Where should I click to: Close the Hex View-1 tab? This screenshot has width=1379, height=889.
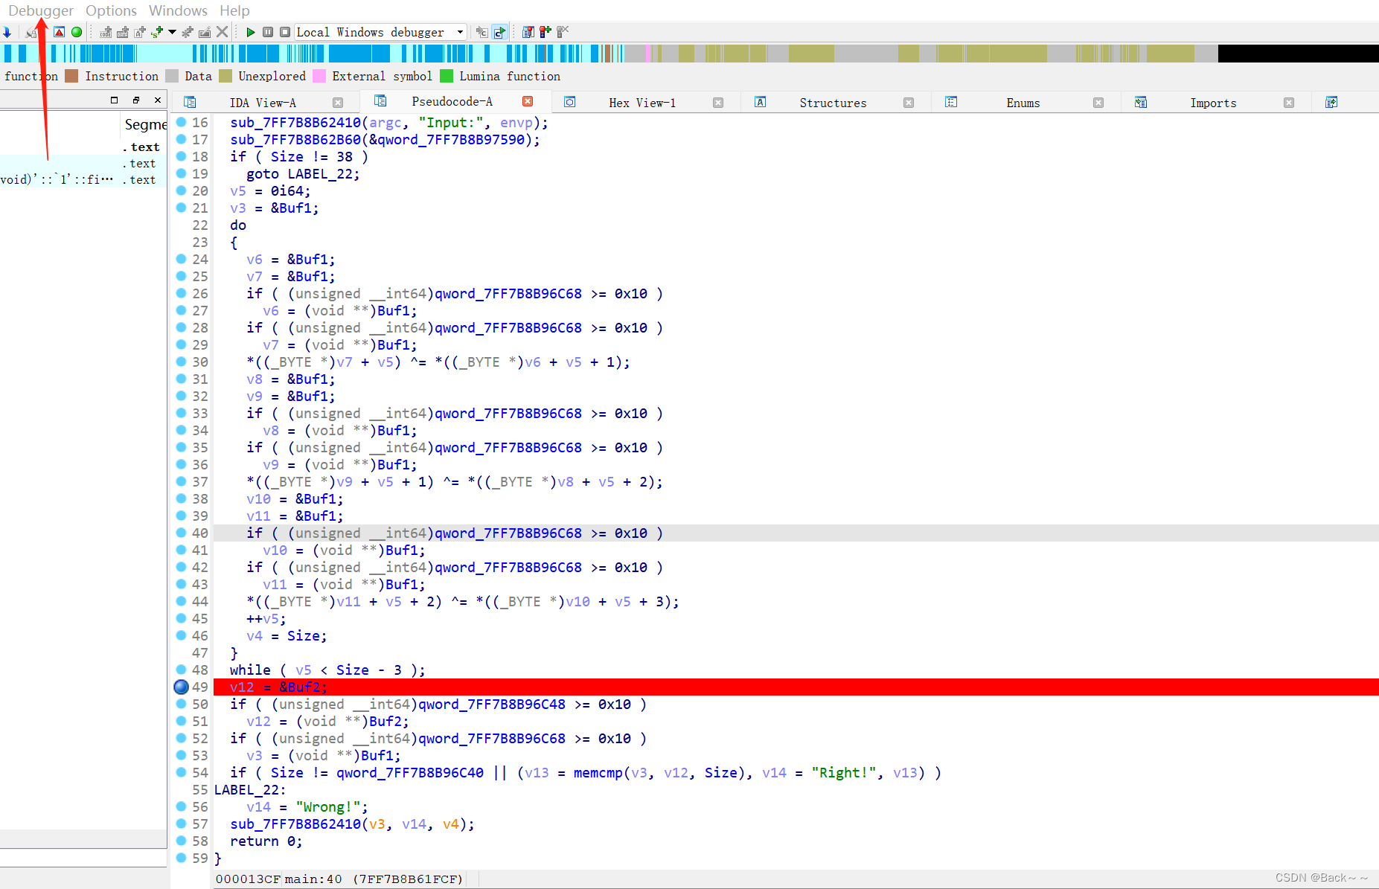718,103
